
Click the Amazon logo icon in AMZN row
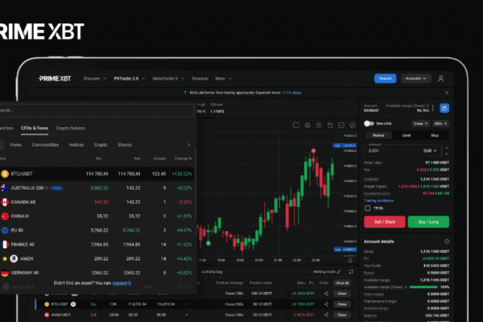click(14, 259)
